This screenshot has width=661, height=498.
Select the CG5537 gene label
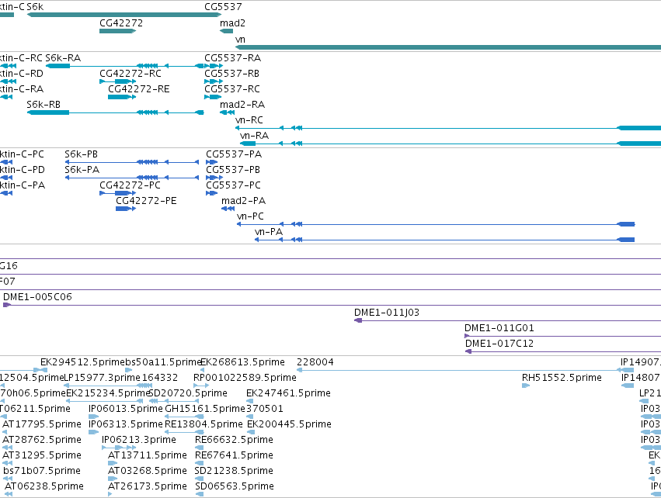(x=223, y=7)
